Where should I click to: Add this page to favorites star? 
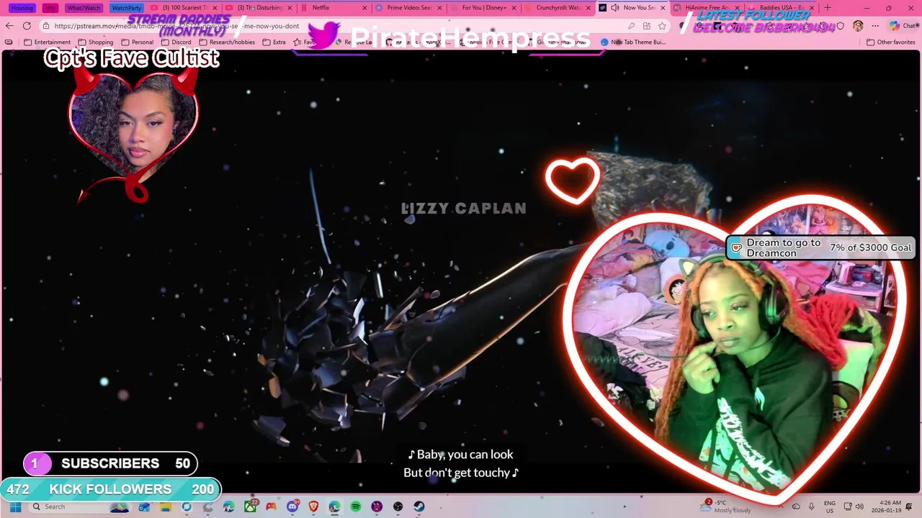(x=662, y=26)
